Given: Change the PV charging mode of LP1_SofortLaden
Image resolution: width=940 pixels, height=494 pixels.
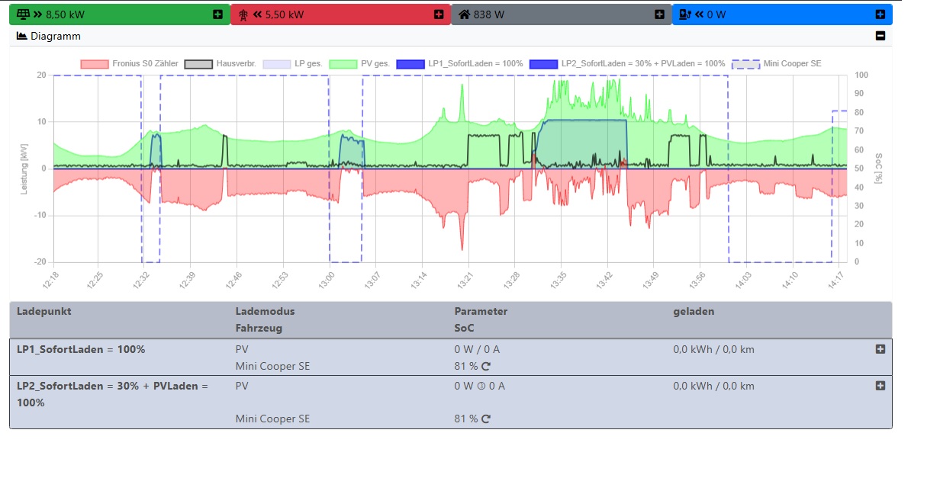Looking at the screenshot, I should 243,349.
